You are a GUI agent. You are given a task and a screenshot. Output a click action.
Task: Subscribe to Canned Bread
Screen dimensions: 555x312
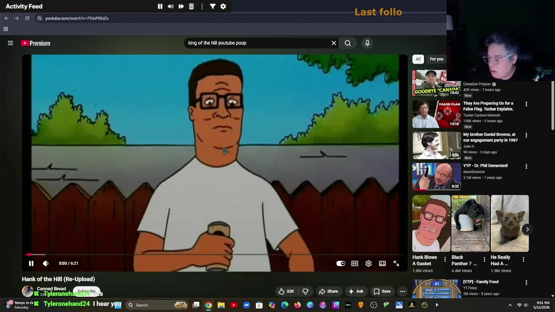tap(86, 291)
